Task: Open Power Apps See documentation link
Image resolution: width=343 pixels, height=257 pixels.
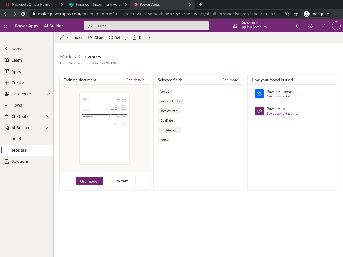Action: point(283,114)
